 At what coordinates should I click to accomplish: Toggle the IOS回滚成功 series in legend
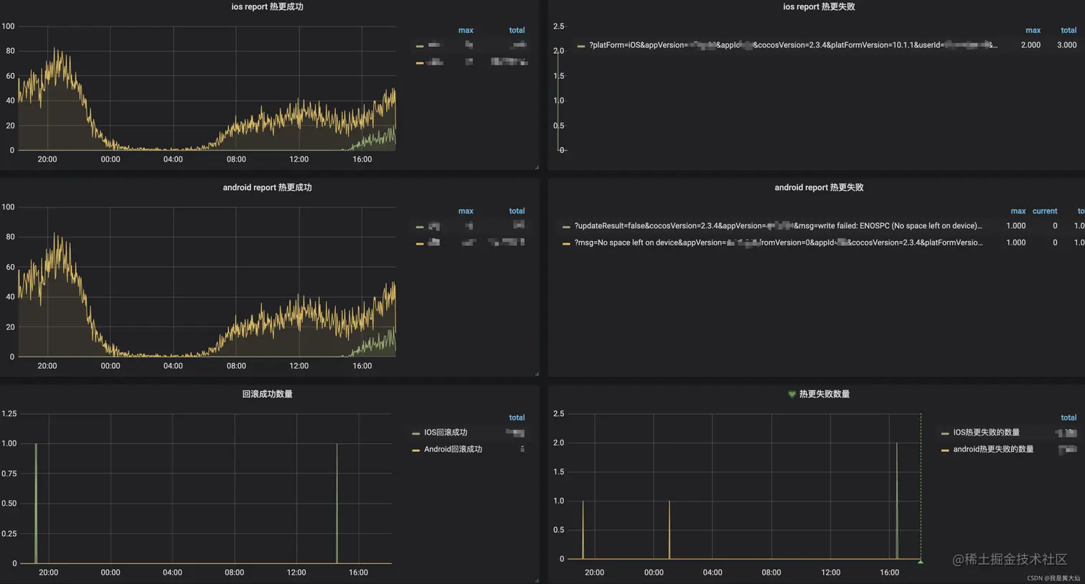pyautogui.click(x=446, y=433)
